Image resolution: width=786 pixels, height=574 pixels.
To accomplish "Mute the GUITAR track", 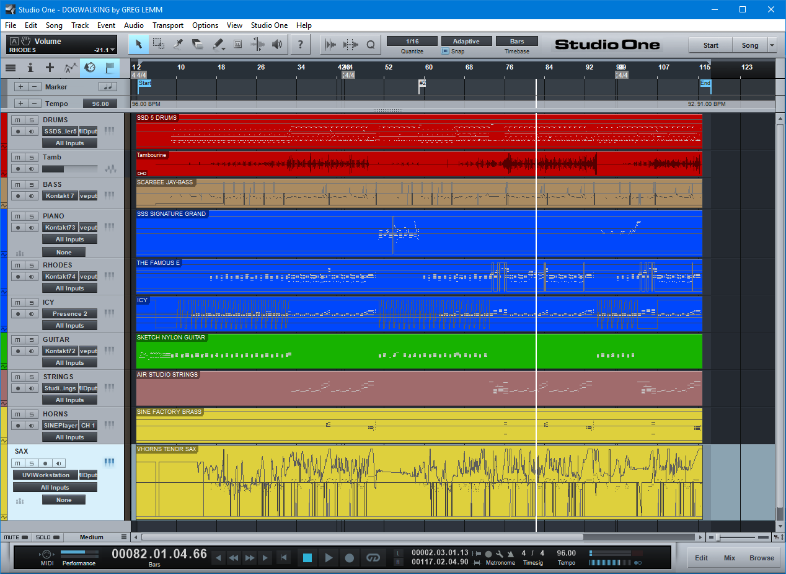I will (x=17, y=339).
